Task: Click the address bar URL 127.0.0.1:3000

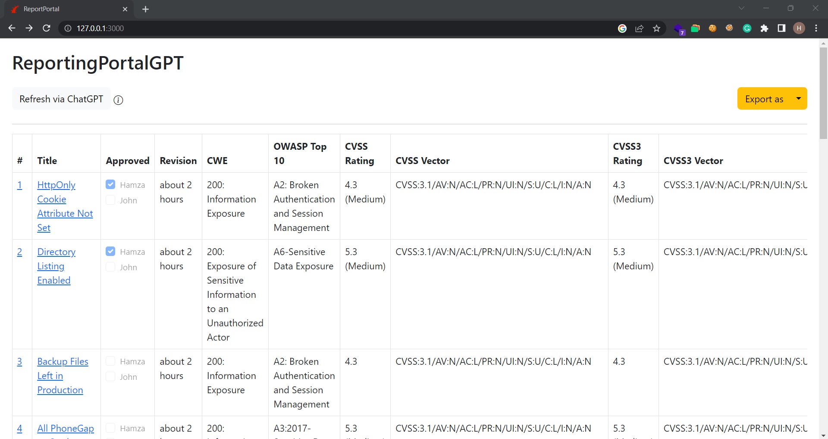Action: pos(100,28)
